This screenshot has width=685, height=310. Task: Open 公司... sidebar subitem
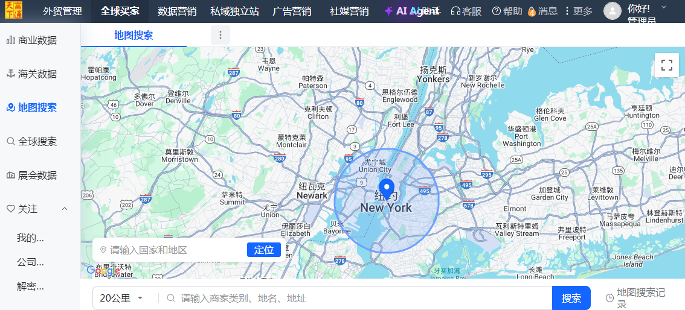pos(31,262)
